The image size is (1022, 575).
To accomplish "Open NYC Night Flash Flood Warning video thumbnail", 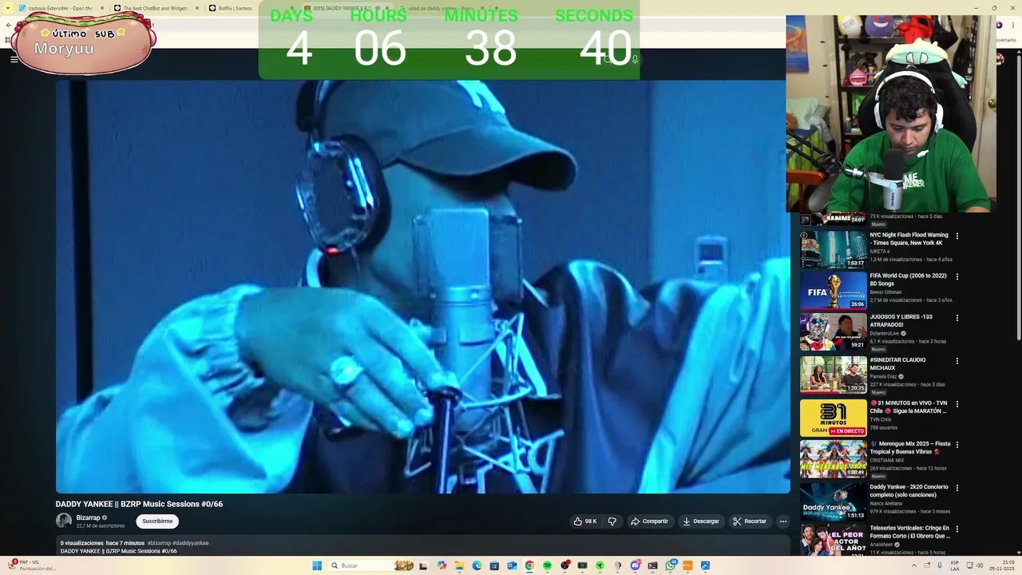I will pyautogui.click(x=834, y=250).
